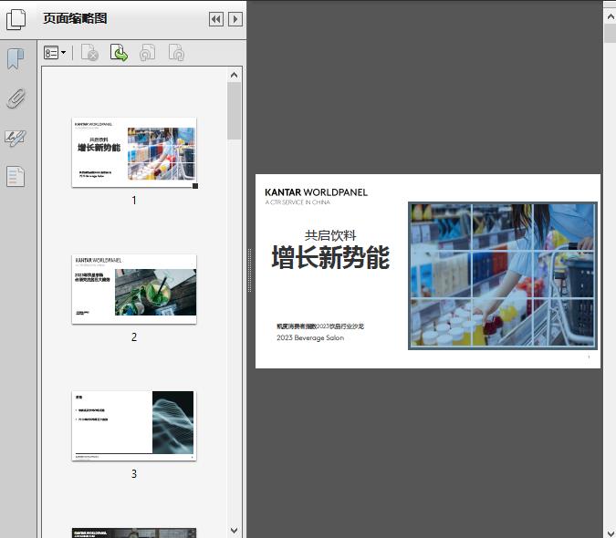616x538 pixels.
Task: Open the page content panel icon
Action: pos(16,177)
